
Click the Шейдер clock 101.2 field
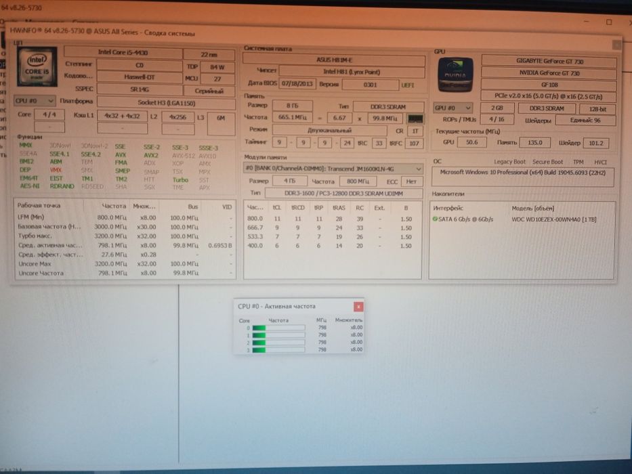595,143
